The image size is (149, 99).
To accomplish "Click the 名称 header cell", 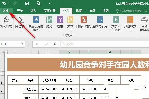I will point(31,80).
